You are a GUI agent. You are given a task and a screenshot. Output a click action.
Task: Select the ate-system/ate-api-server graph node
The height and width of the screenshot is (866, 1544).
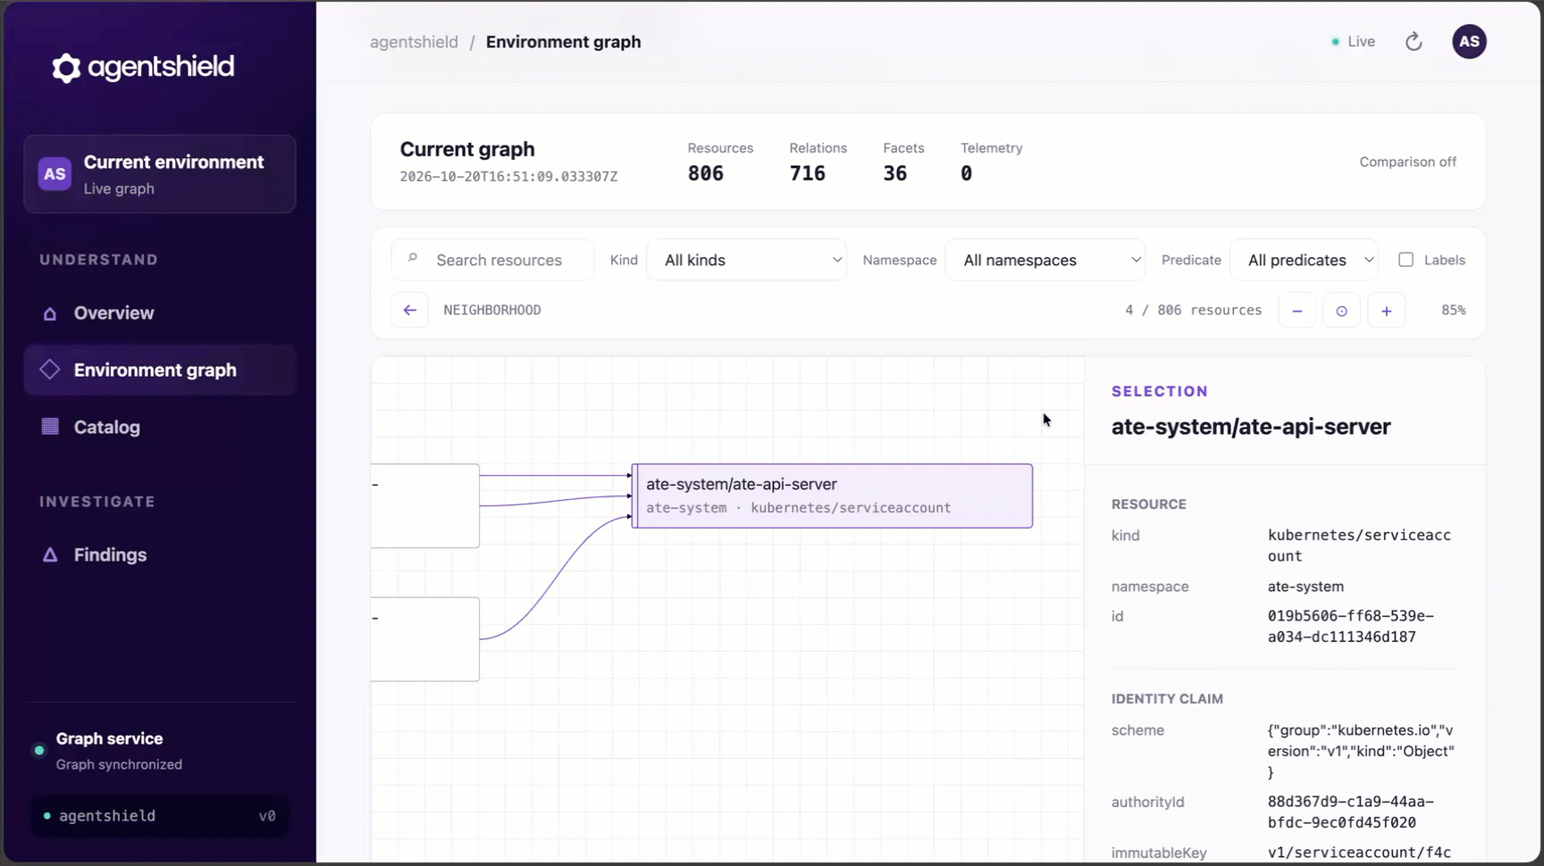click(832, 495)
